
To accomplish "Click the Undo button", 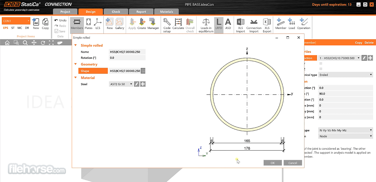I will [60, 20].
